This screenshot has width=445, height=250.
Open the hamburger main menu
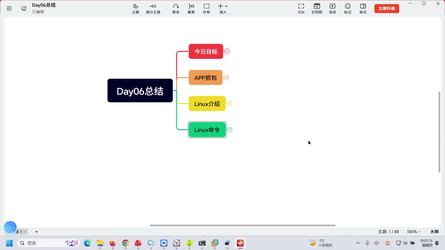coord(9,8)
